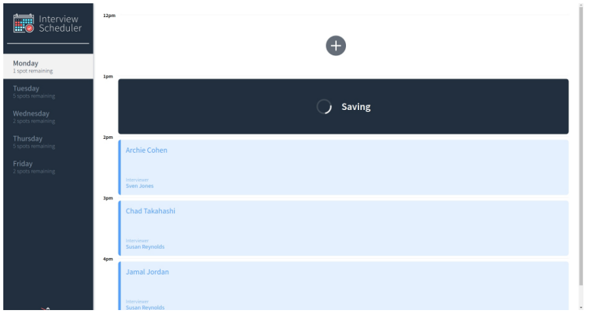This screenshot has width=590, height=316.
Task: Click the vertical scrollbar on the right
Action: (581, 145)
